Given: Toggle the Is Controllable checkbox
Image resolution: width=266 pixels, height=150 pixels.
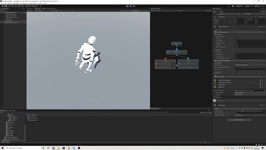Looking at the screenshot, I should (x=235, y=37).
